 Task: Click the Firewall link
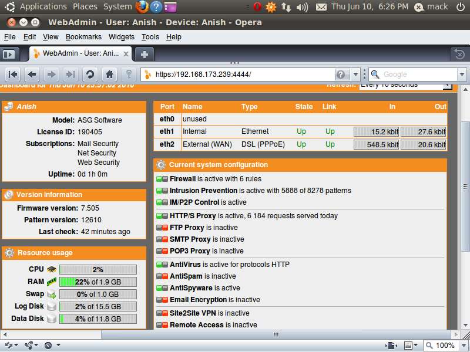[x=183, y=179]
